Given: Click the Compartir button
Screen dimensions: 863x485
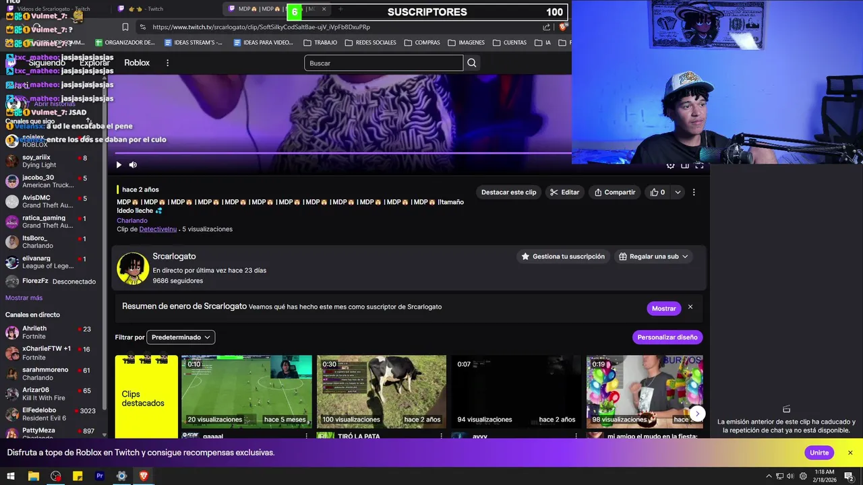Looking at the screenshot, I should [x=614, y=192].
